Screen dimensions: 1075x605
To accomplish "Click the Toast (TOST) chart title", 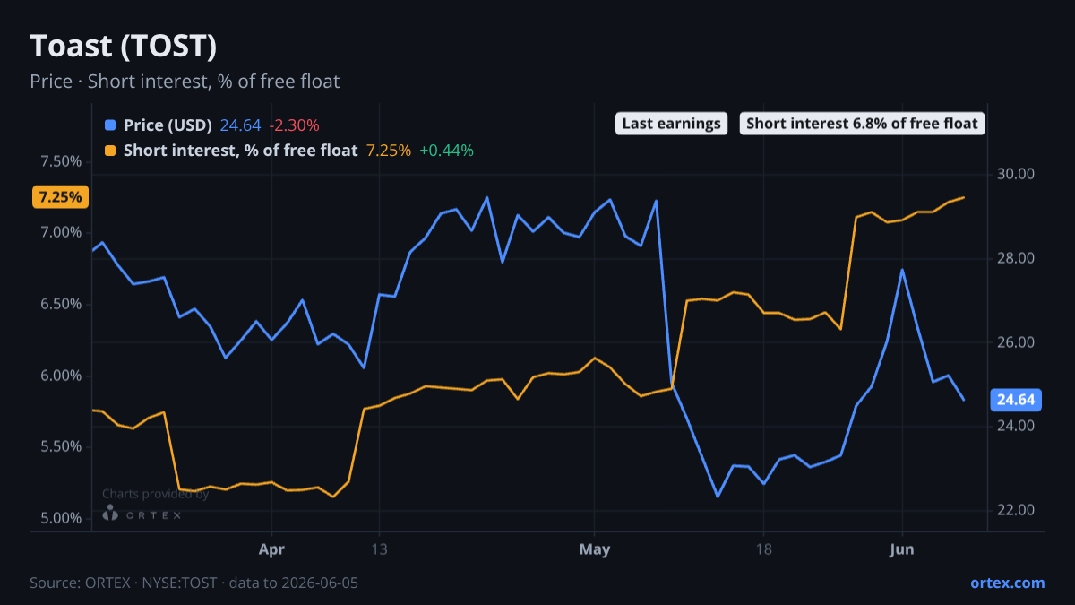I will [124, 45].
